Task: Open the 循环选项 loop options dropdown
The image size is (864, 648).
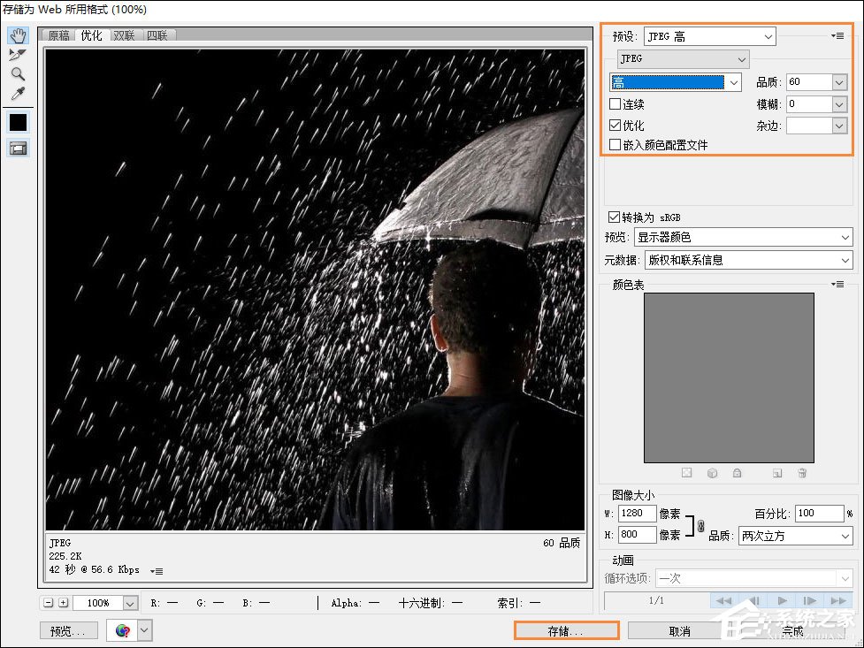Action: [x=754, y=578]
